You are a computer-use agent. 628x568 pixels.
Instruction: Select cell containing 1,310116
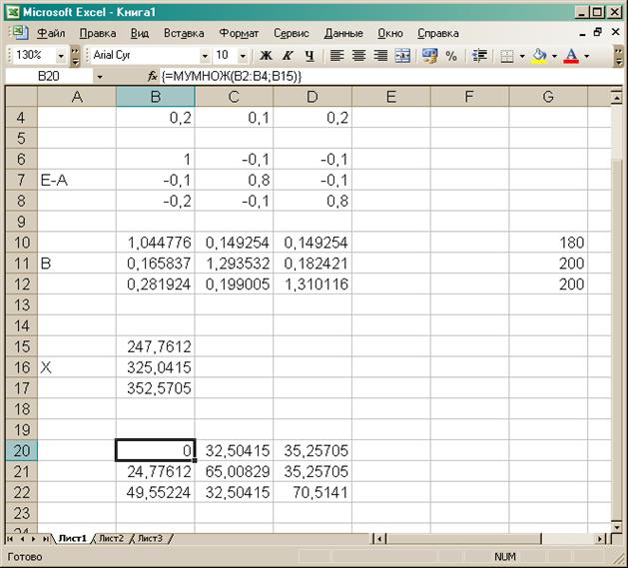click(313, 284)
